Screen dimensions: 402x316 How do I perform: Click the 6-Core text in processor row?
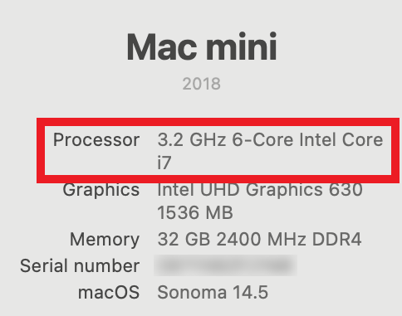262,139
